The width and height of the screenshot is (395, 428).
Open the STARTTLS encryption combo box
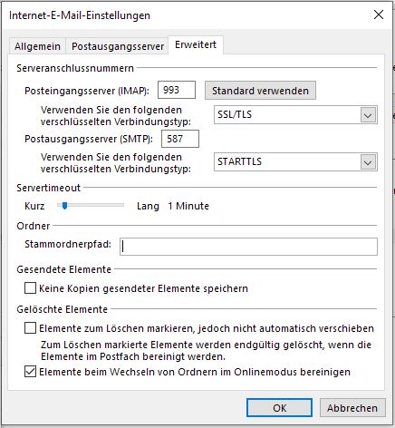coord(295,162)
